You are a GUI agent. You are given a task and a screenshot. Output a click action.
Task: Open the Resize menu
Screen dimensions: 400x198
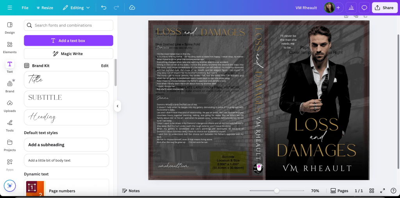pyautogui.click(x=45, y=7)
